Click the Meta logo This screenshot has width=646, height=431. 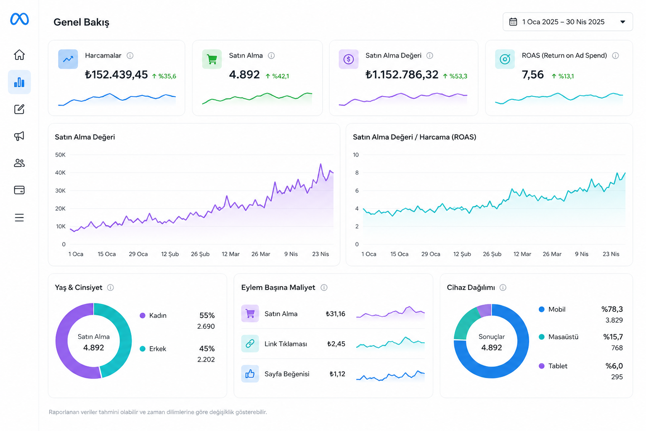point(19,19)
